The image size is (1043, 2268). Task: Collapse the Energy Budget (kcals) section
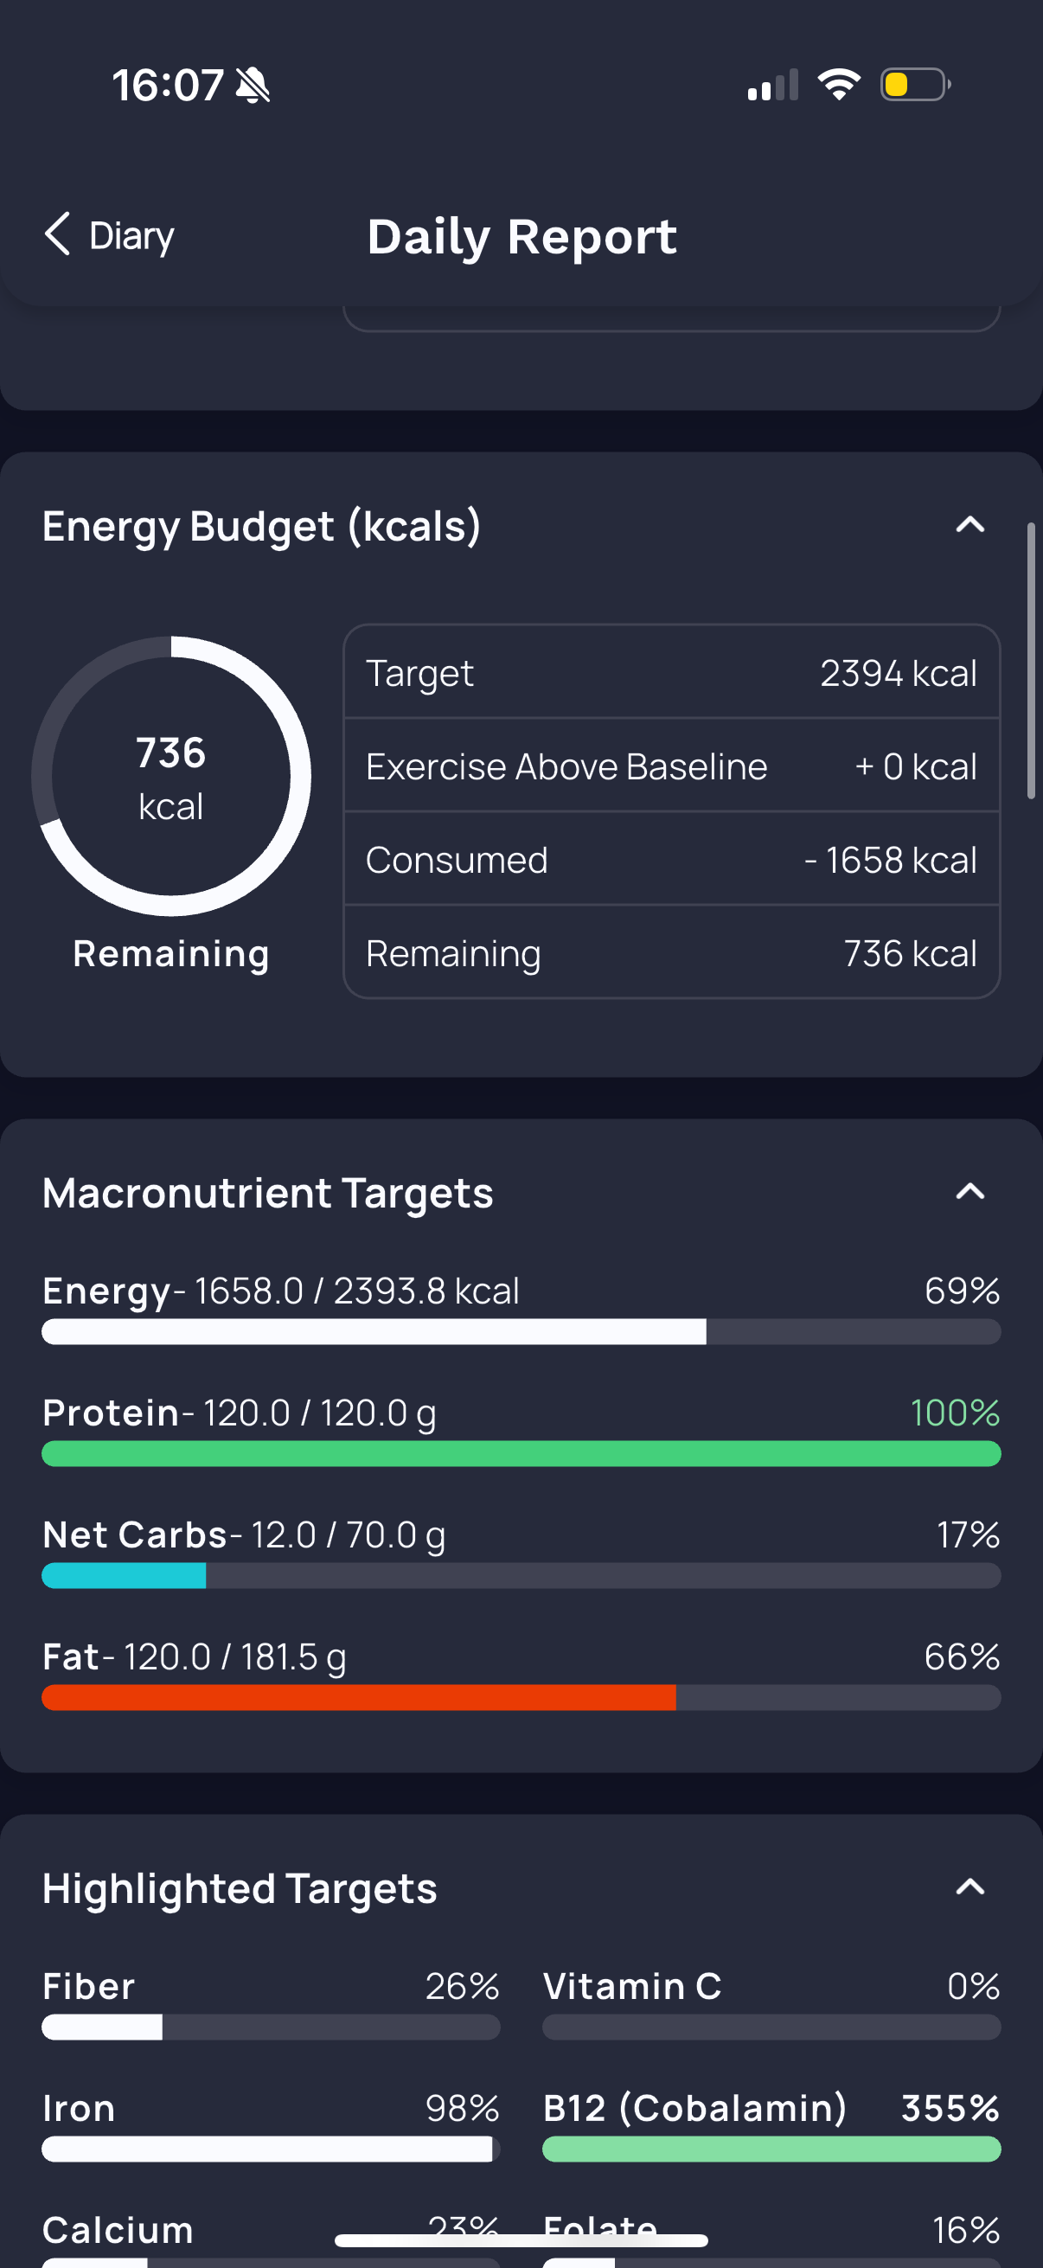970,526
